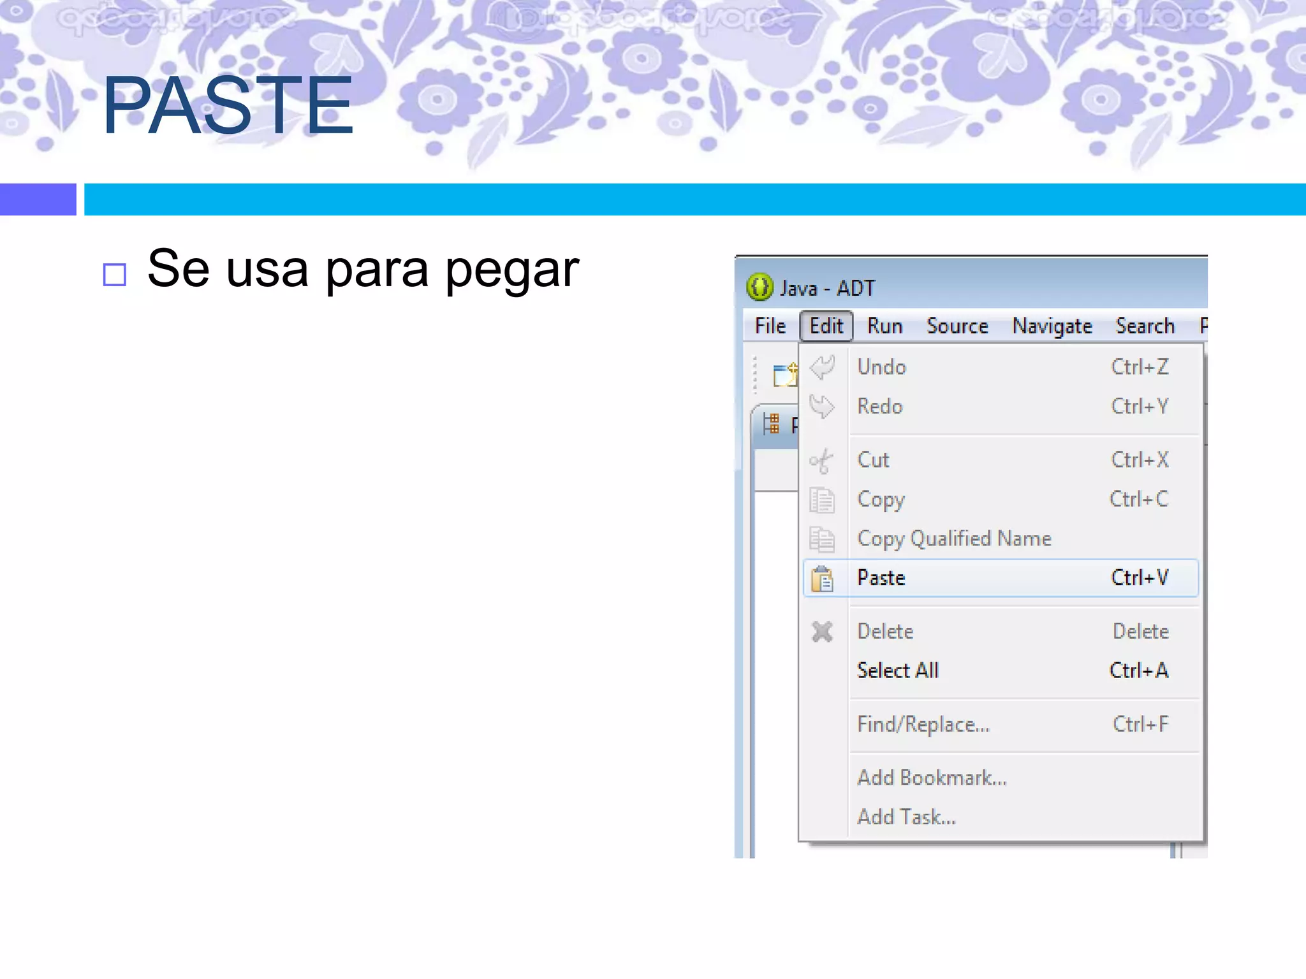The height and width of the screenshot is (979, 1306).
Task: Choose Select All from the menu
Action: click(x=1001, y=671)
